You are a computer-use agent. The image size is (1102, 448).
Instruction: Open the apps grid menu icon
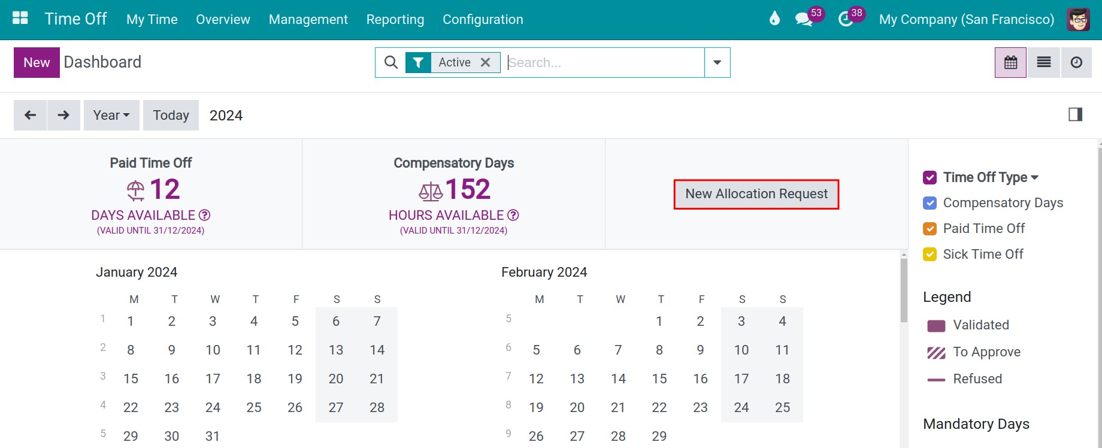(20, 19)
